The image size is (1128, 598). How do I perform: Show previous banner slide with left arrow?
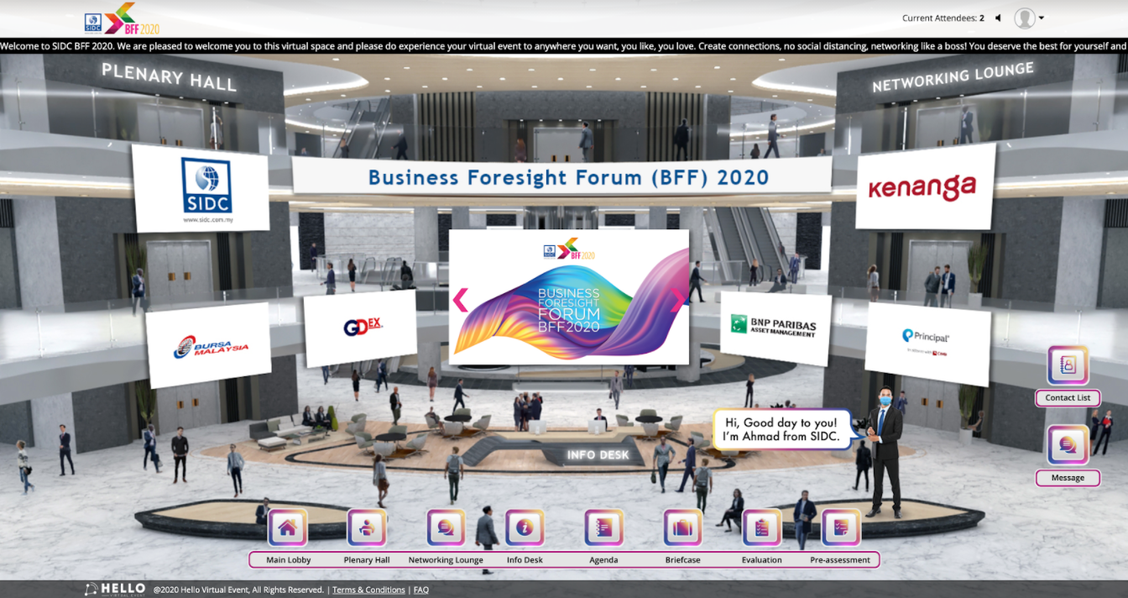coord(460,300)
